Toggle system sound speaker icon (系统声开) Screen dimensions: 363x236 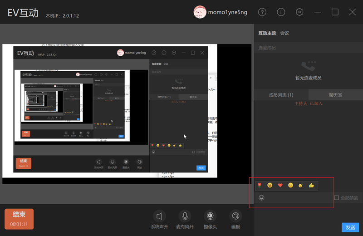coord(159,216)
